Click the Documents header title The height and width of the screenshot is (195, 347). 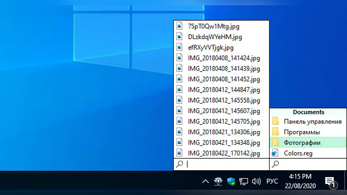(308, 112)
